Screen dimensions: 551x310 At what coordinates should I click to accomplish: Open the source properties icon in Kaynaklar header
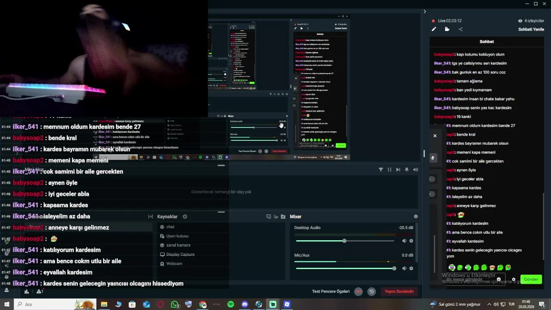[269, 217]
